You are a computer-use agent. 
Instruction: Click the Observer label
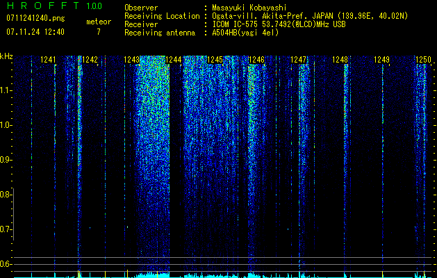tap(141, 8)
